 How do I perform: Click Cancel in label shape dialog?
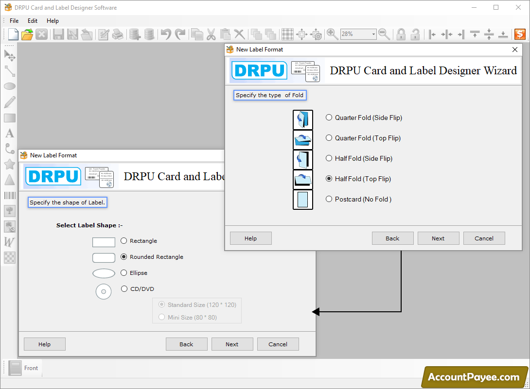pyautogui.click(x=278, y=344)
